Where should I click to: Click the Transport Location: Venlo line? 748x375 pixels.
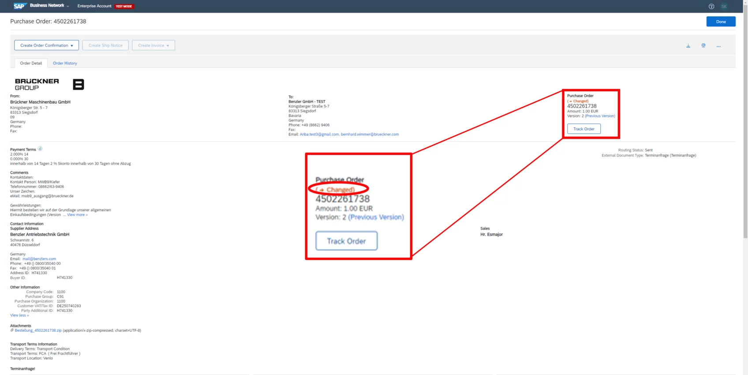point(31,358)
